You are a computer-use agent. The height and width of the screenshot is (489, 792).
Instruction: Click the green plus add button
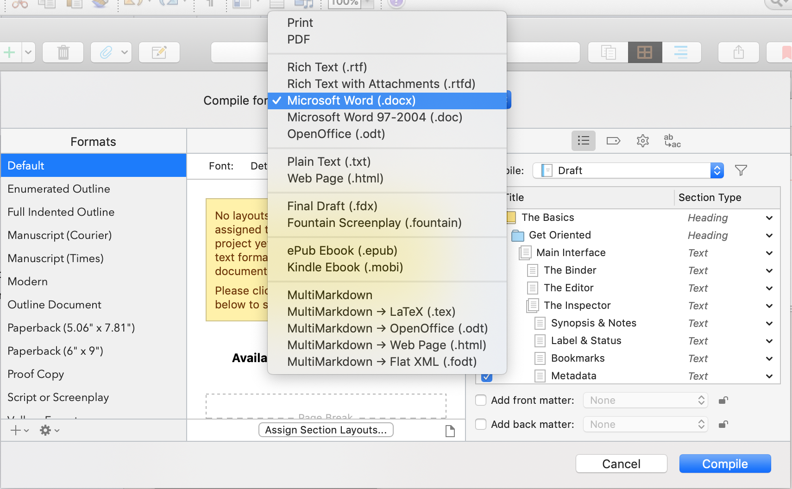point(9,52)
